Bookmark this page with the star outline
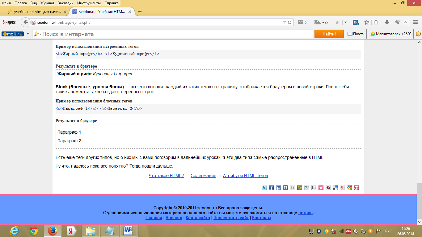The image size is (422, 237). click(x=367, y=22)
